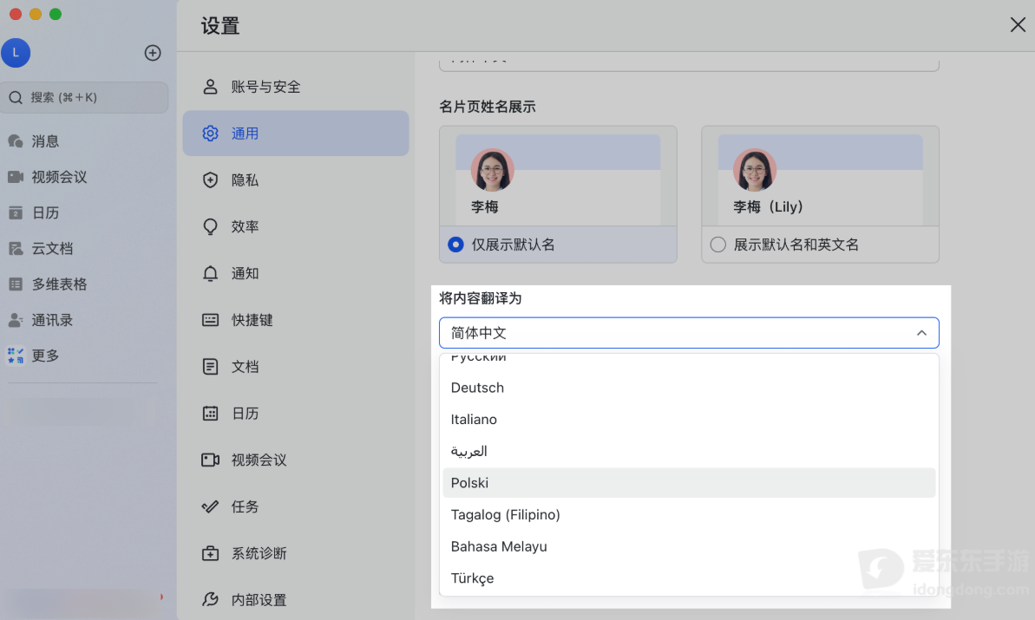Open 隐私 settings section

[x=296, y=180]
